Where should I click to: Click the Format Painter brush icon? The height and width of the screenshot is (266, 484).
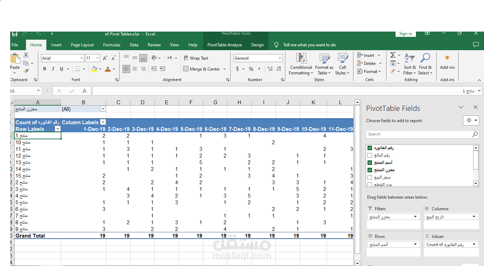(x=26, y=71)
